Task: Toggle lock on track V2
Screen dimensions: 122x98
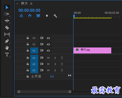Action: [28, 44]
